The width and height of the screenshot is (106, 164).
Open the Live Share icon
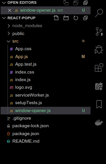[x=99, y=86]
